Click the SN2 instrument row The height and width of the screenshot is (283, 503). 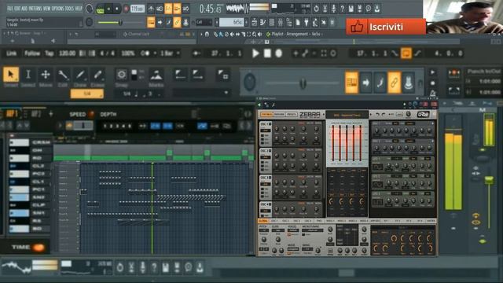30,197
